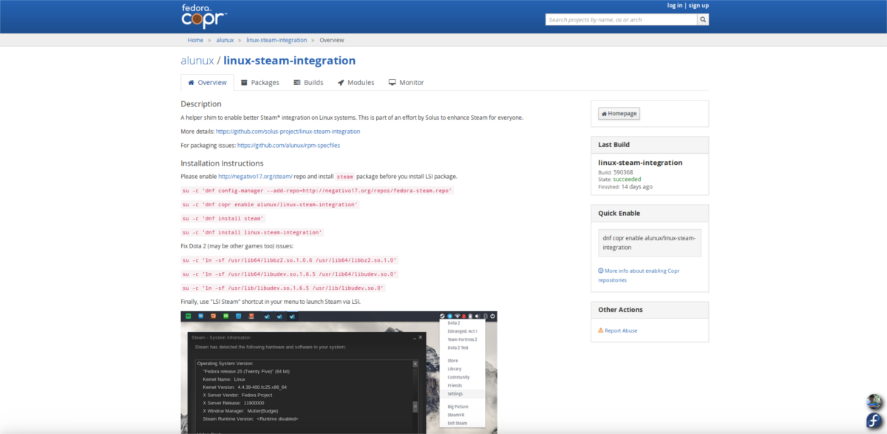887x434 pixels.
Task: Open the solus-project GitHub link
Action: 288,132
